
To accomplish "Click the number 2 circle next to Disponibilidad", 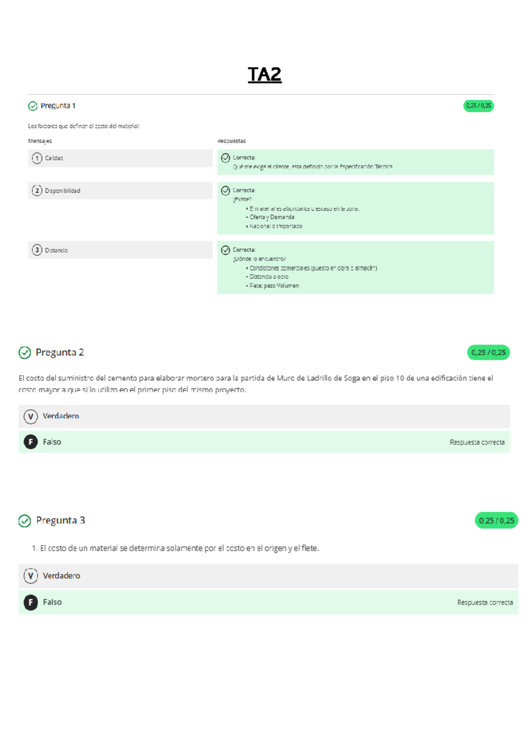I will pos(37,191).
